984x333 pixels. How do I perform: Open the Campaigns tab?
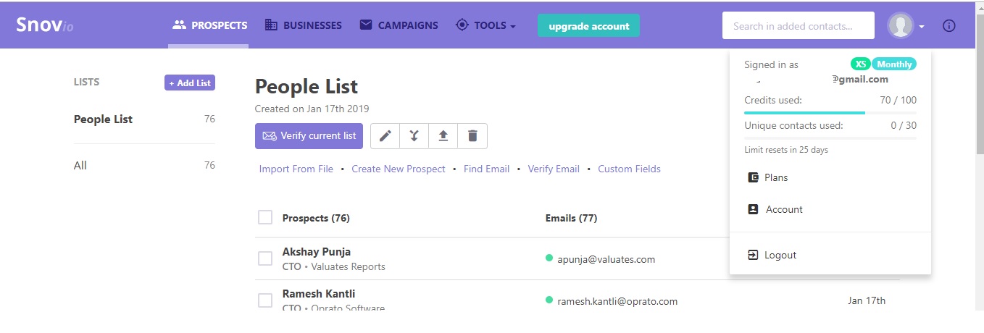pos(399,25)
